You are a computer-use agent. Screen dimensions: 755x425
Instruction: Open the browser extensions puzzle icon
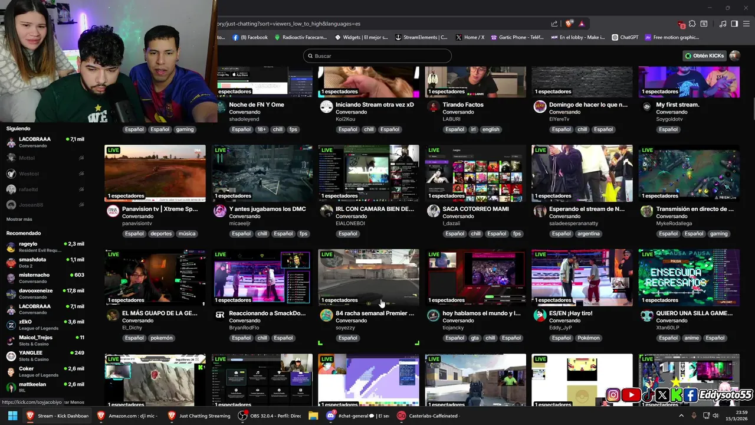tap(692, 24)
